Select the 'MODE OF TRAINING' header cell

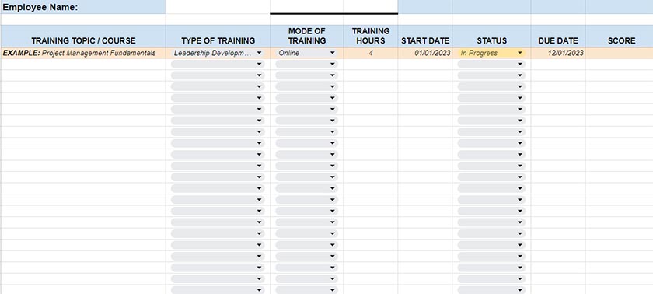pyautogui.click(x=306, y=37)
